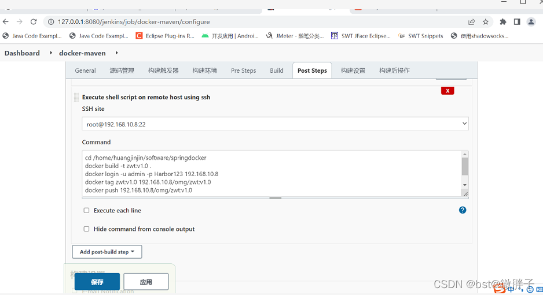The height and width of the screenshot is (295, 543).
Task: Check Hide command from console output
Action: pyautogui.click(x=86, y=229)
